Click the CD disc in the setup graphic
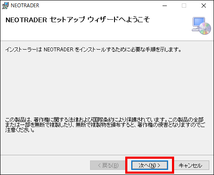 205,29
